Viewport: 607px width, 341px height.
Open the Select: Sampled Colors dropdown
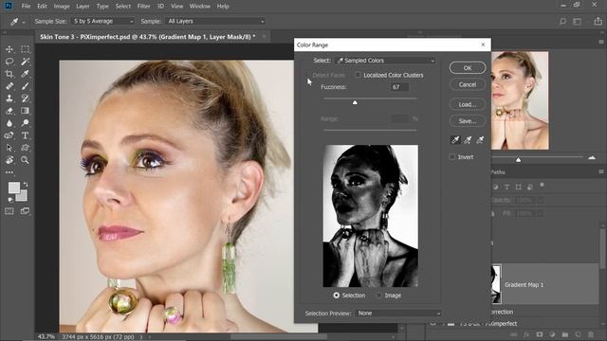point(386,61)
